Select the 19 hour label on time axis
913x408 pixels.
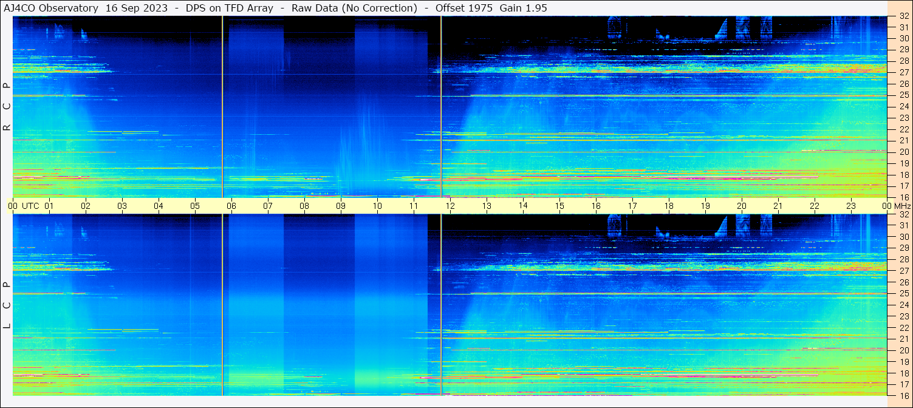coord(705,206)
